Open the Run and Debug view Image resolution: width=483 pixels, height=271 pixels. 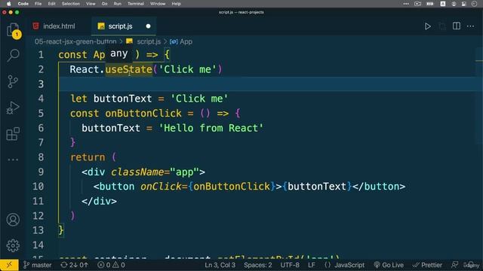(13, 108)
